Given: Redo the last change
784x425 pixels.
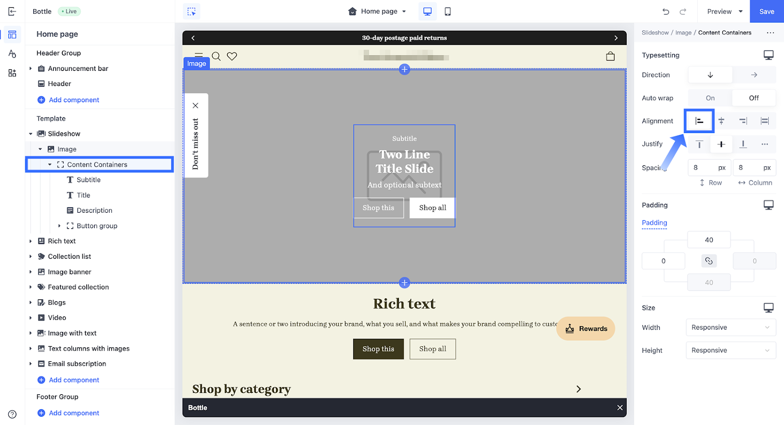Looking at the screenshot, I should pyautogui.click(x=683, y=11).
